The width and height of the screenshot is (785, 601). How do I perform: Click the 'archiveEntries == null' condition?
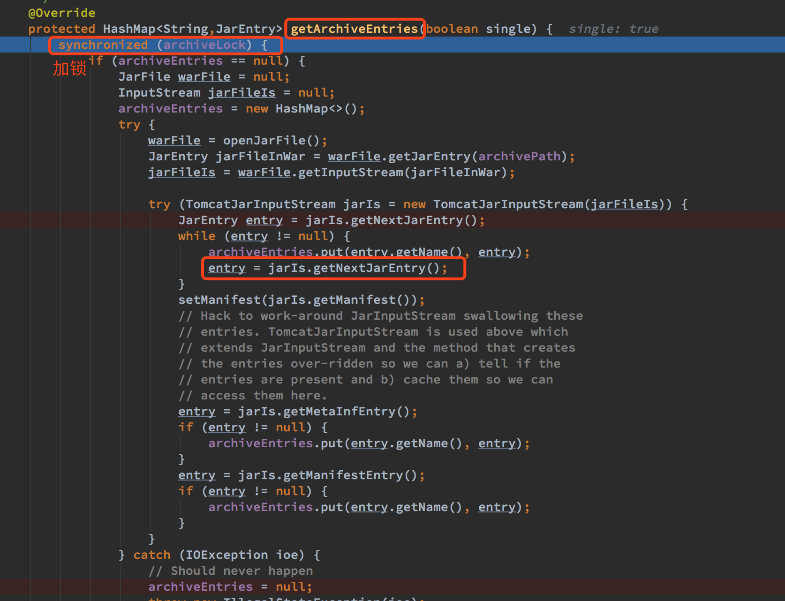(x=200, y=60)
